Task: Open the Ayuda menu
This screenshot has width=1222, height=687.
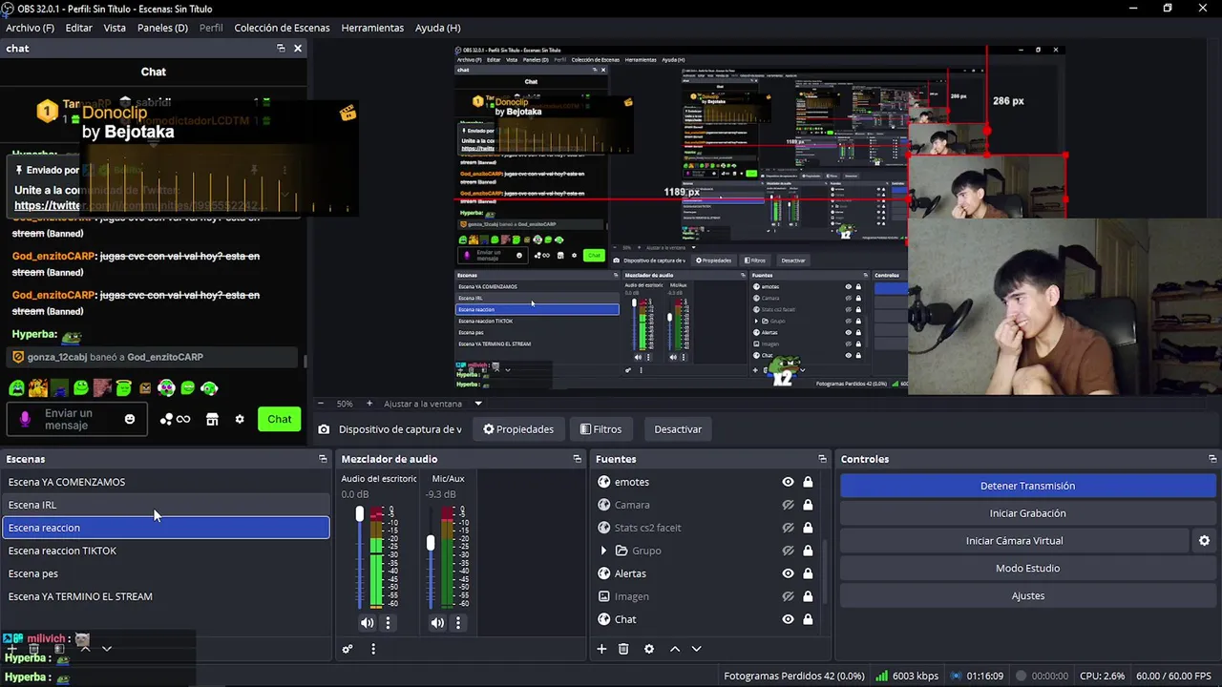Action: point(437,28)
